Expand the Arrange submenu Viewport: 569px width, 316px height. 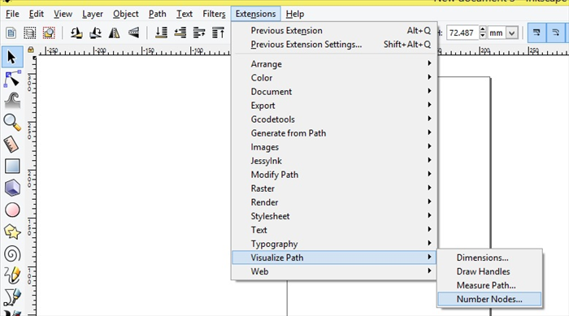pos(334,64)
